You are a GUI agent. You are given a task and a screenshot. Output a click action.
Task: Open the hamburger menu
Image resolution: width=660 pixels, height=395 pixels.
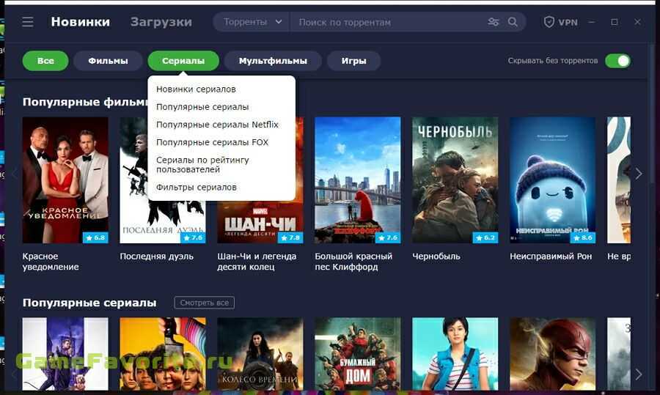click(x=28, y=22)
